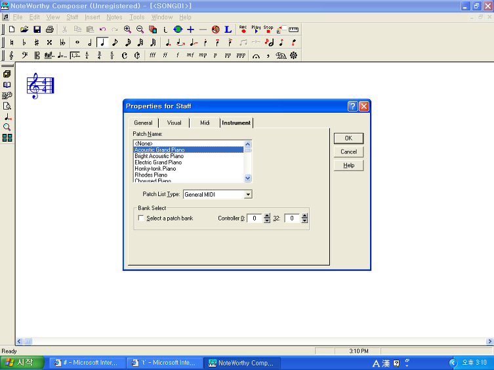This screenshot has height=370, width=494.
Task: Click the blue L toolbar icon
Action: [x=228, y=30]
